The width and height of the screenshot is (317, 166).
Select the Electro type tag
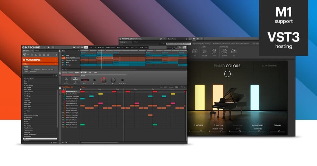click(x=44, y=69)
